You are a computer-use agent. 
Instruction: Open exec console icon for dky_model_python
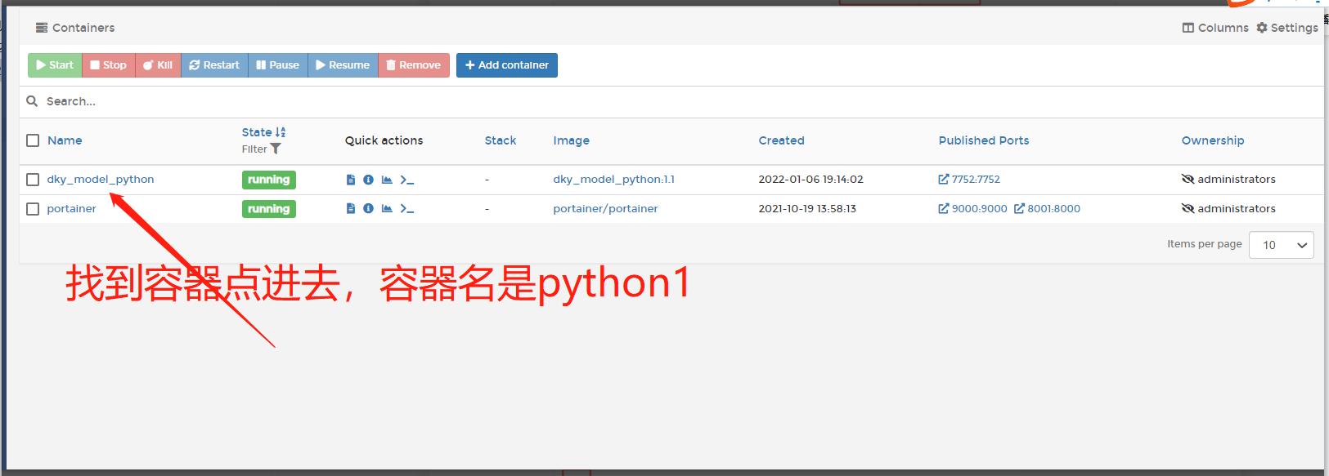pos(406,180)
